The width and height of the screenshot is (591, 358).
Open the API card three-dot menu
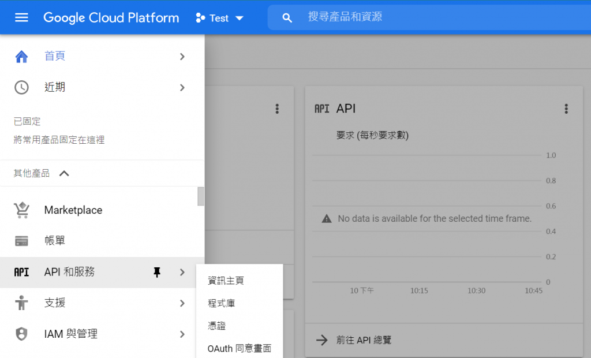(566, 109)
